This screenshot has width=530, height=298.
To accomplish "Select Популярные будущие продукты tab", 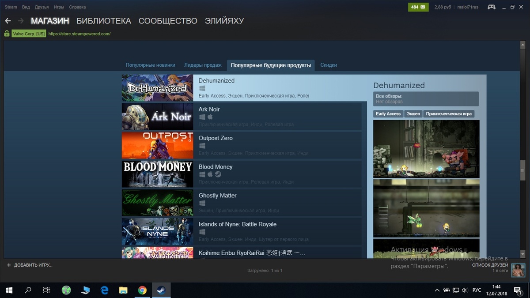I will click(x=271, y=65).
